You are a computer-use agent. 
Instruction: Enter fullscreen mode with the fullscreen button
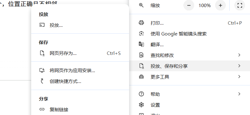click(x=240, y=6)
